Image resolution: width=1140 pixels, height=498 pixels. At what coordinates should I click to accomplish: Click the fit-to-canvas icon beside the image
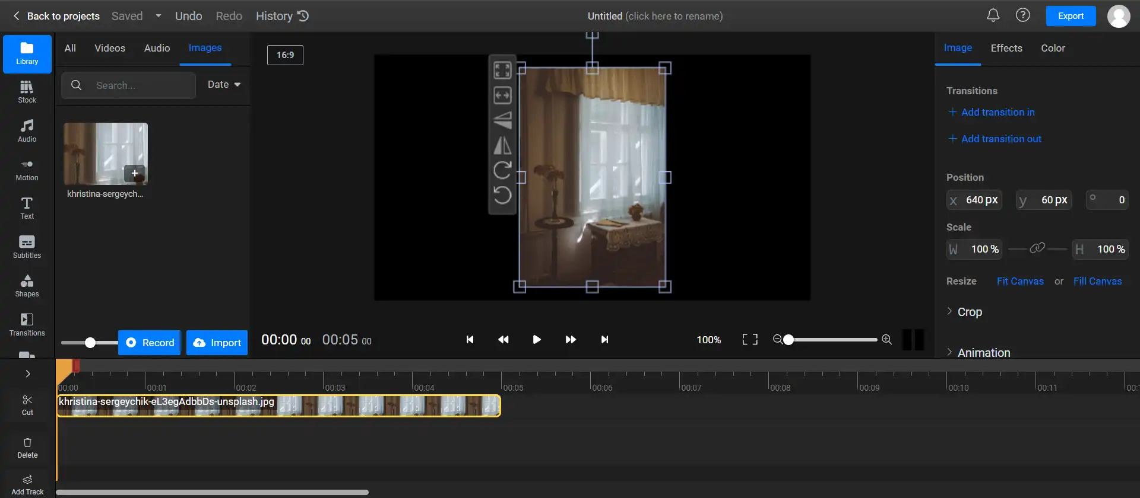coord(502,71)
